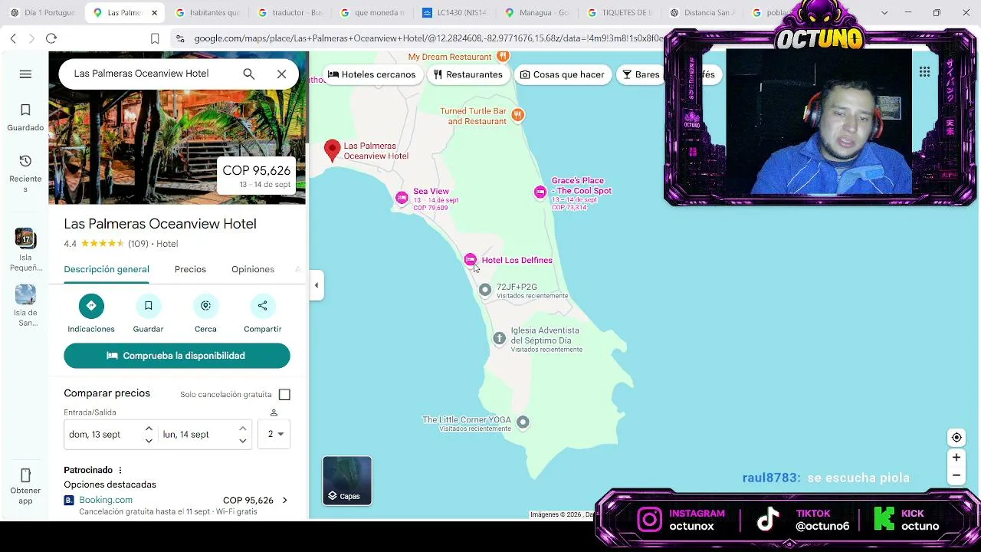Image resolution: width=981 pixels, height=552 pixels.
Task: Move the dom, 13 sept check-in date later
Action: pos(149,441)
